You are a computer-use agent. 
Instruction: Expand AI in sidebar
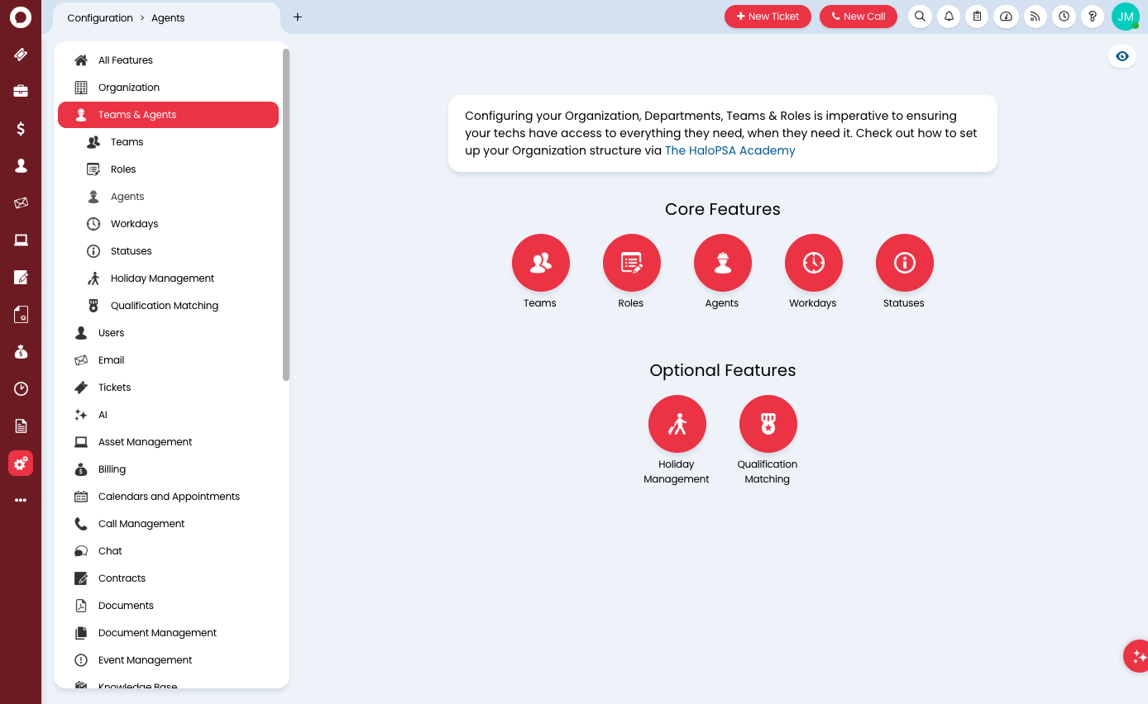[x=168, y=415]
